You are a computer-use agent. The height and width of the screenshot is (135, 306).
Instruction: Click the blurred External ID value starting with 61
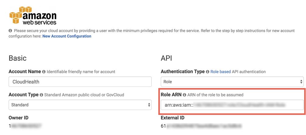coord(201,126)
